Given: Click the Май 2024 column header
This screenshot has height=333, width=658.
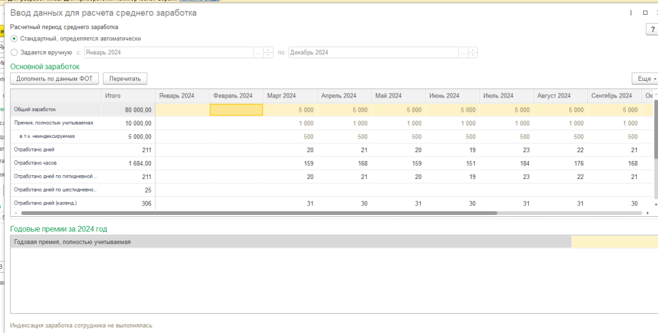Looking at the screenshot, I should pos(398,96).
